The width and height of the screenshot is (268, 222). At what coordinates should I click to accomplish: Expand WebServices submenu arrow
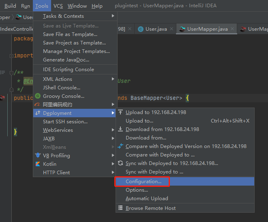point(113,130)
